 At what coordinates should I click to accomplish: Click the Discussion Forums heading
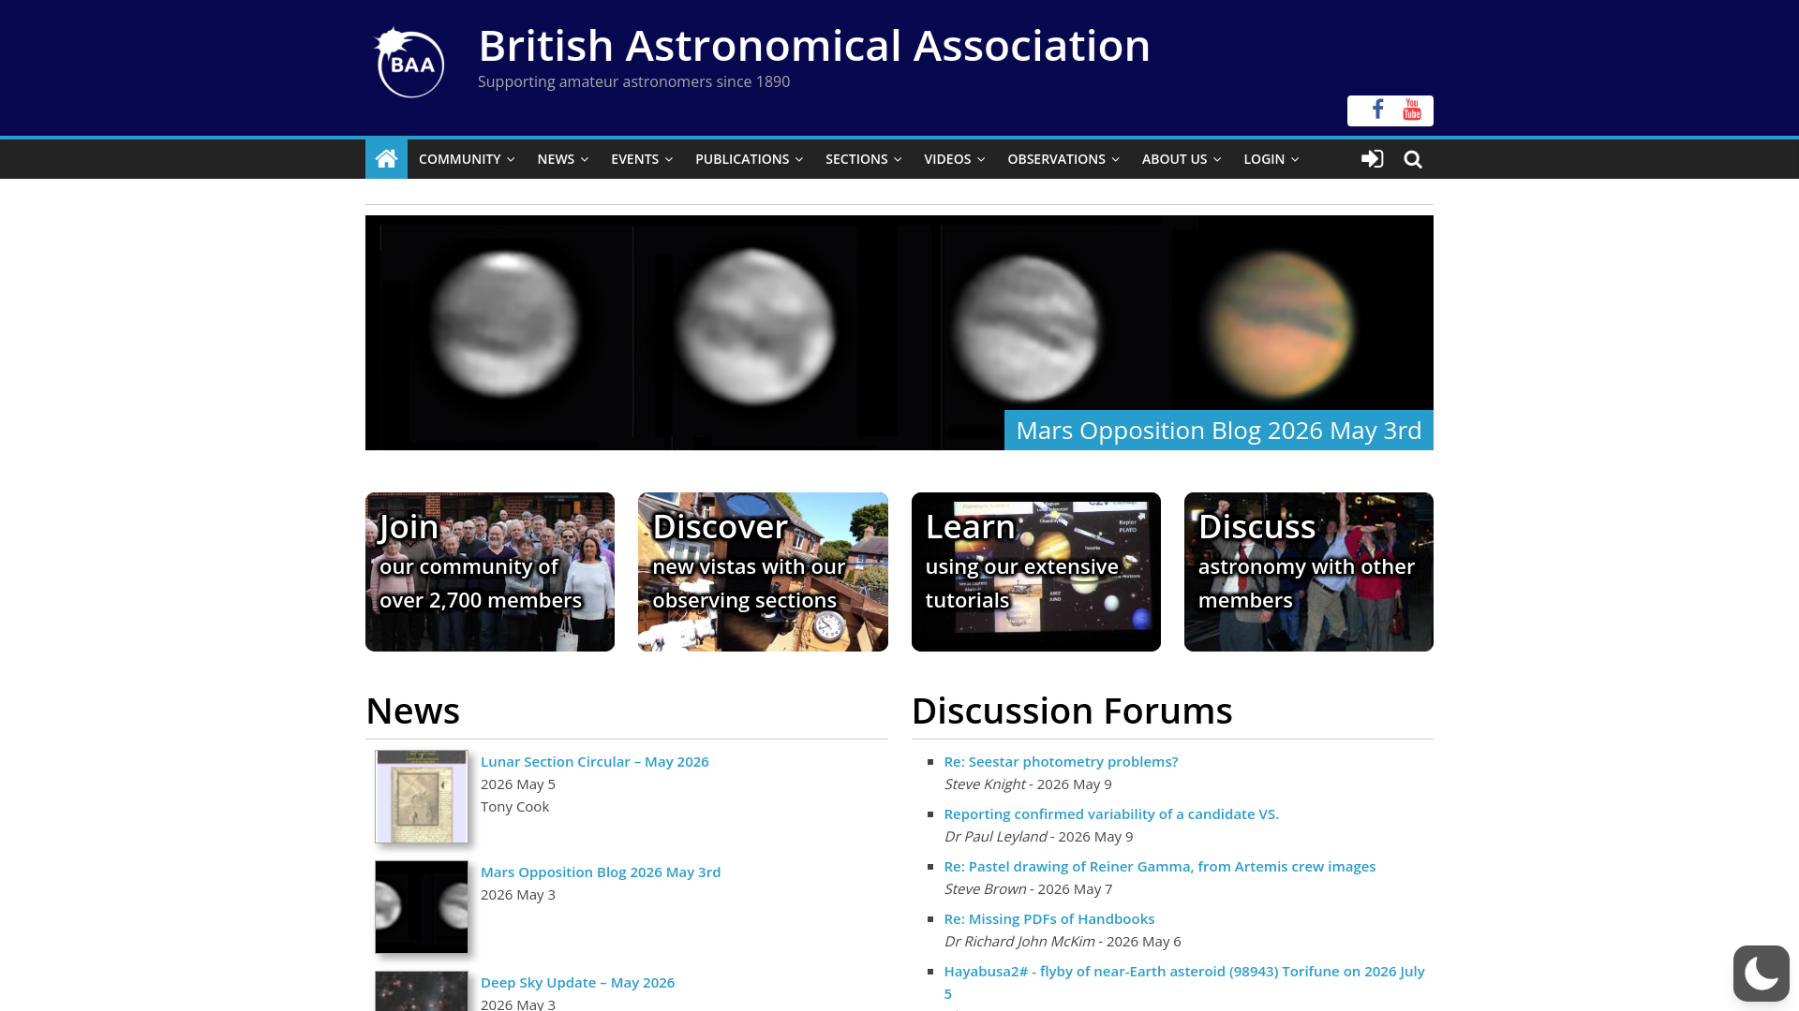point(1072,711)
